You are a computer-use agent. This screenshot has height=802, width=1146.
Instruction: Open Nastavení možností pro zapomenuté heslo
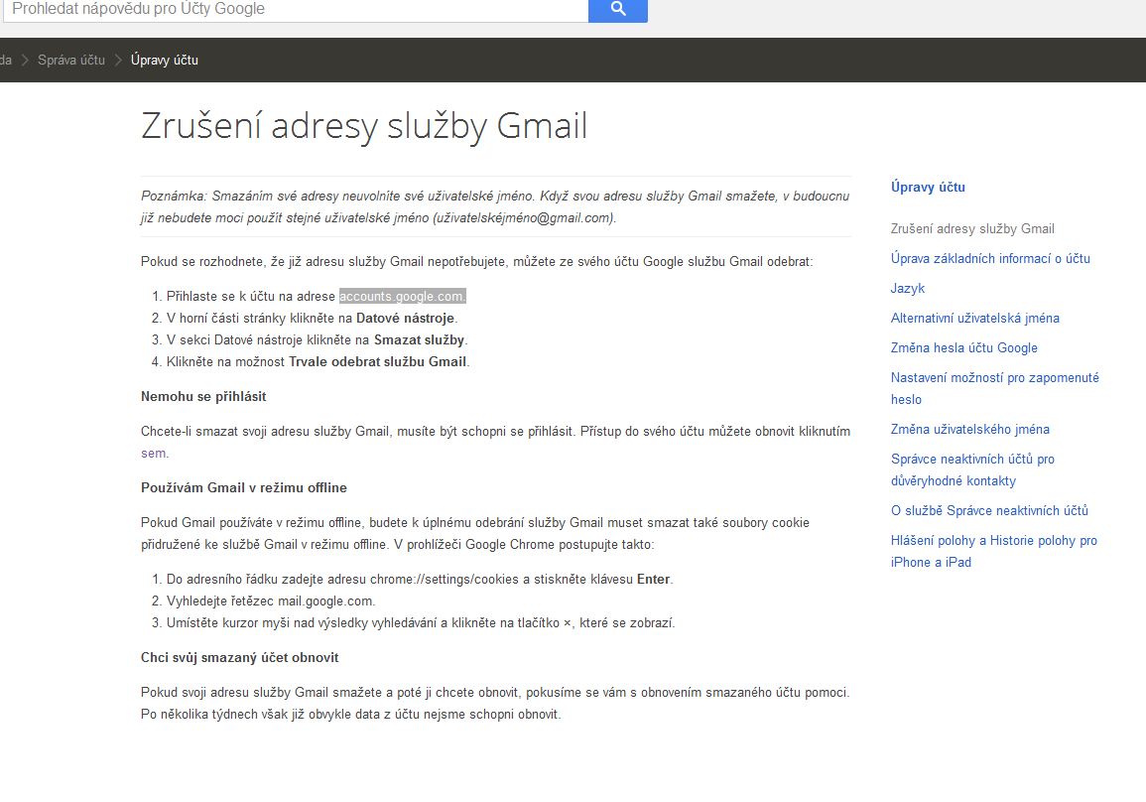click(995, 388)
